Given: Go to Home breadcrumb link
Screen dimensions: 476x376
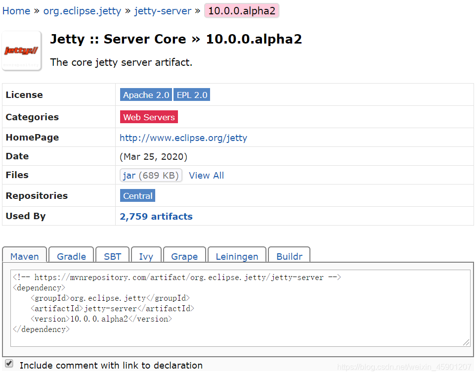Looking at the screenshot, I should [x=16, y=11].
